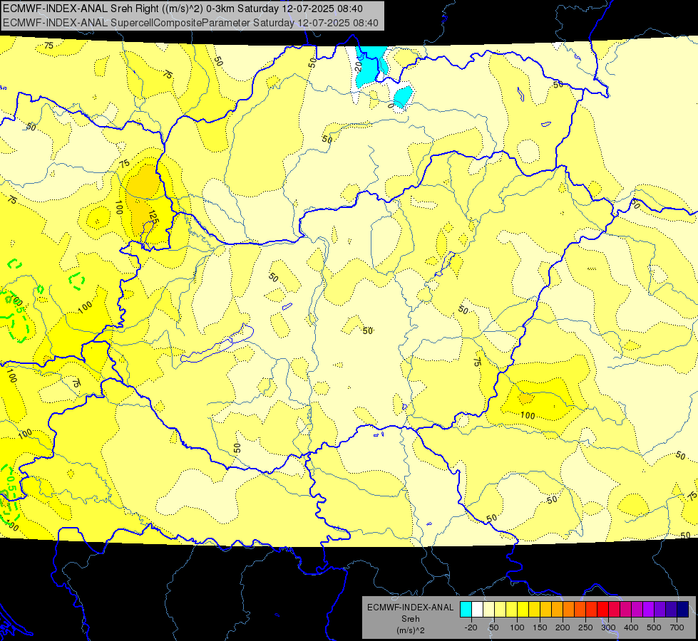Click the 'Sreh' label in the legend

[x=410, y=619]
